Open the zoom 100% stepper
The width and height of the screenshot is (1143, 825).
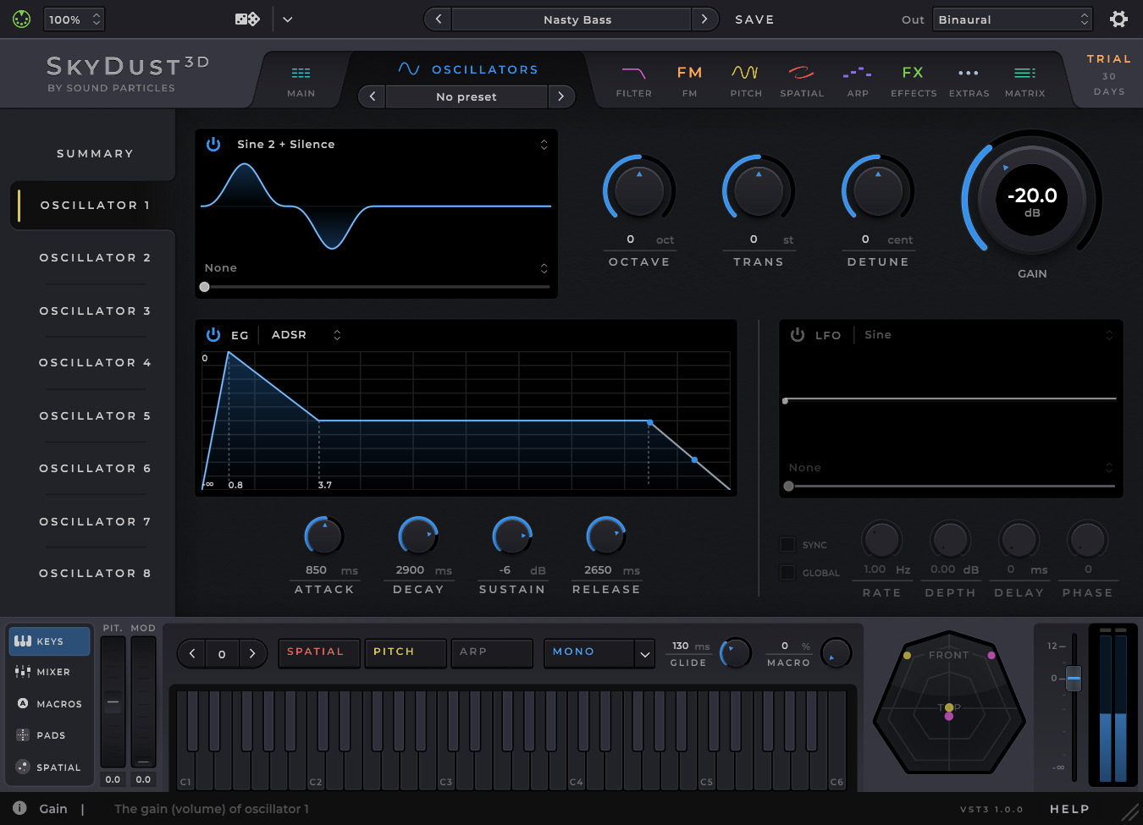74,19
